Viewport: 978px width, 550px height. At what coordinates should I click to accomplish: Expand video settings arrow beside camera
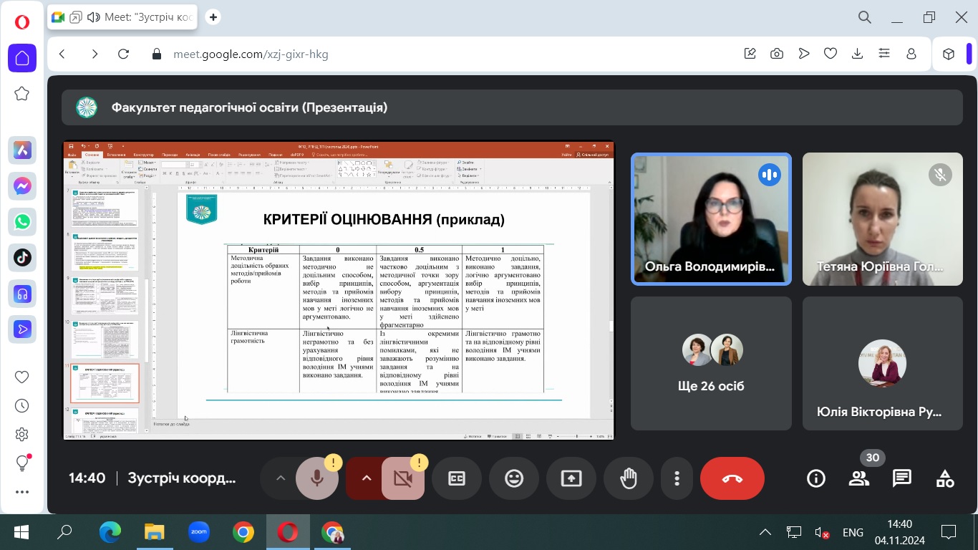tap(367, 478)
